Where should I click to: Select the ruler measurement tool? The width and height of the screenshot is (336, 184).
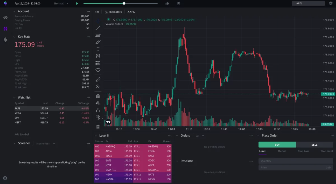(x=98, y=79)
